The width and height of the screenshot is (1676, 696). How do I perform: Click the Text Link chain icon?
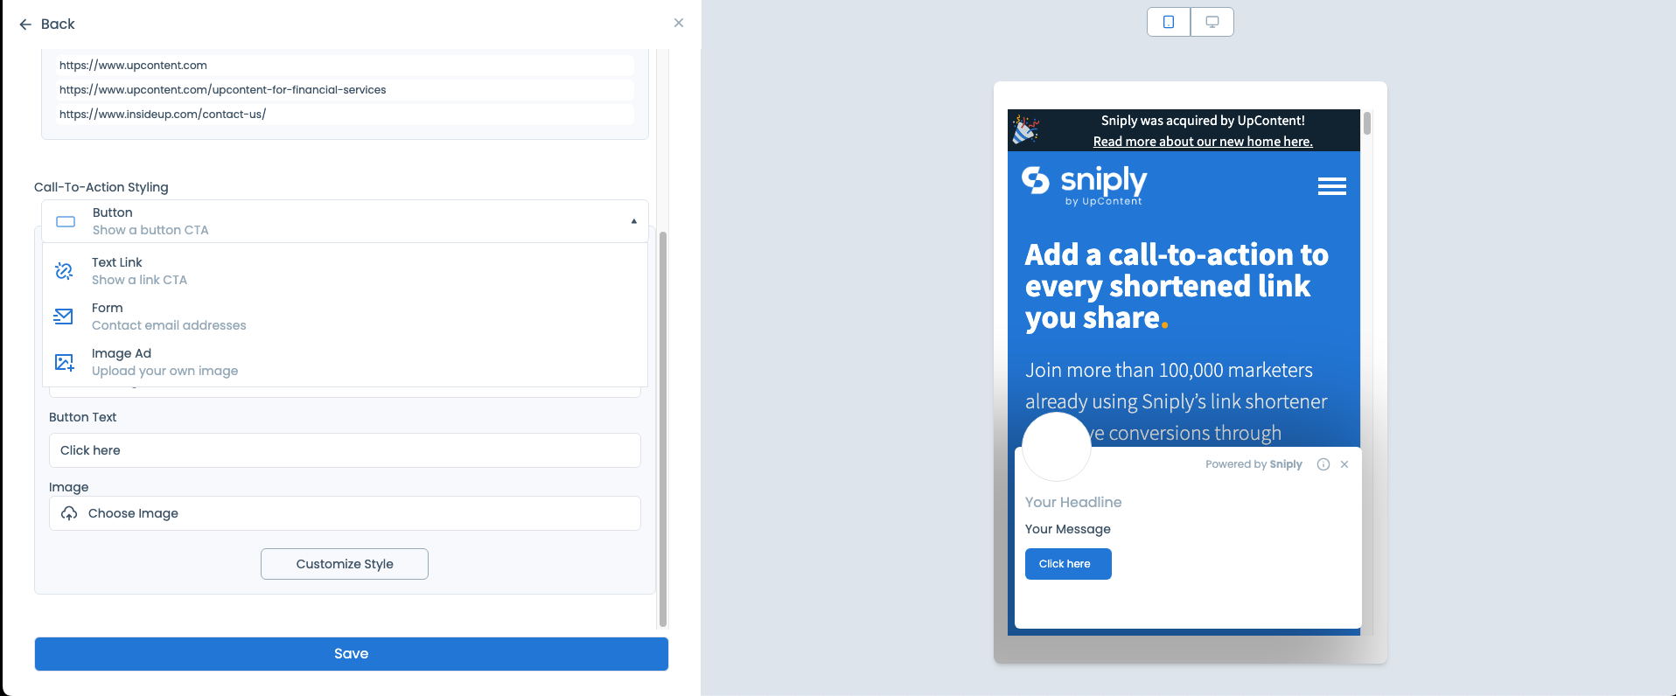pyautogui.click(x=64, y=271)
